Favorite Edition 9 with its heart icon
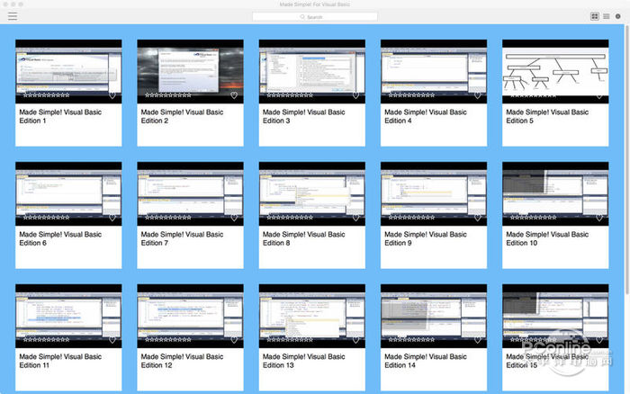Viewport: 630px width, 394px height. click(478, 218)
